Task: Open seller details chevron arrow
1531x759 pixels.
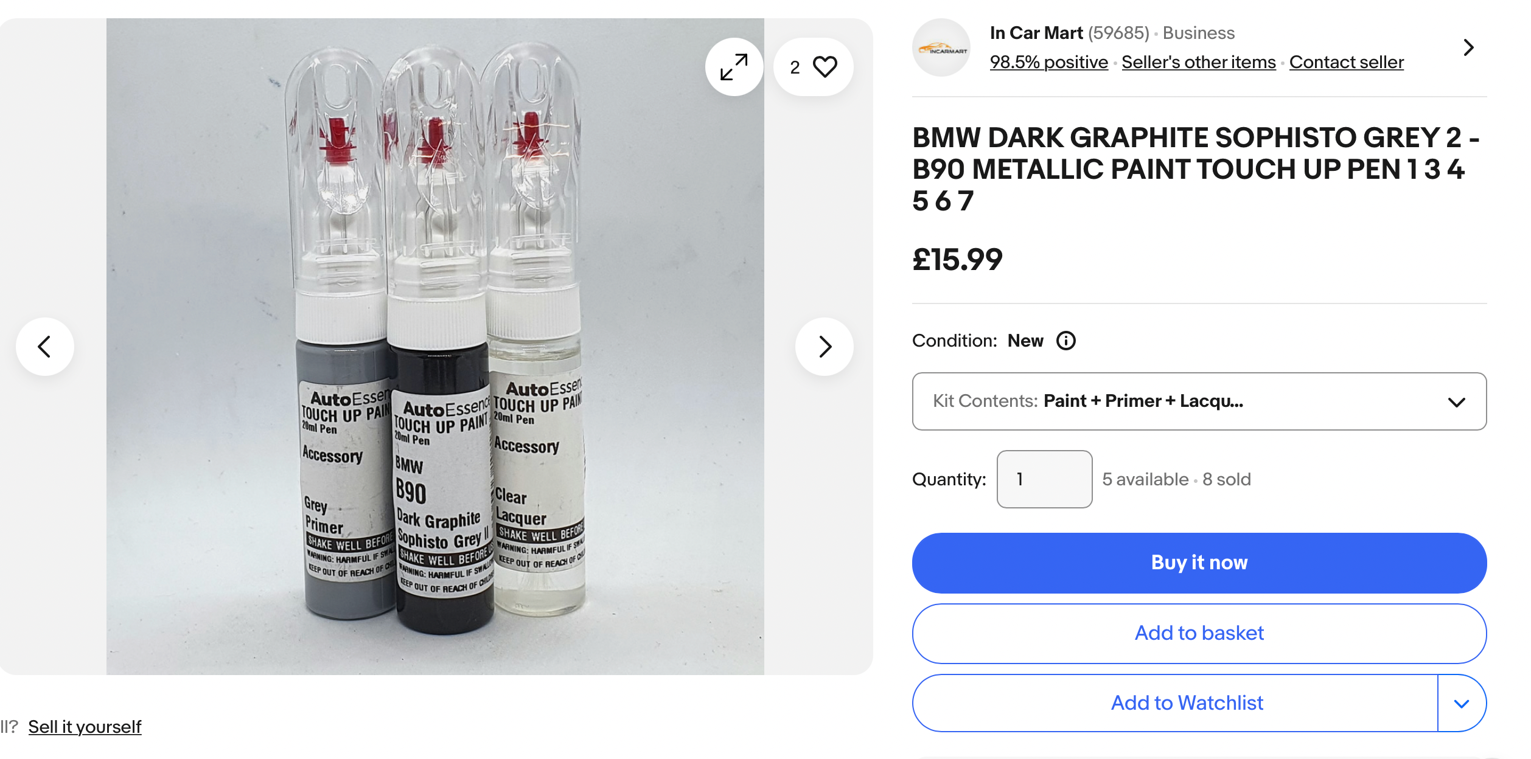Action: point(1468,47)
